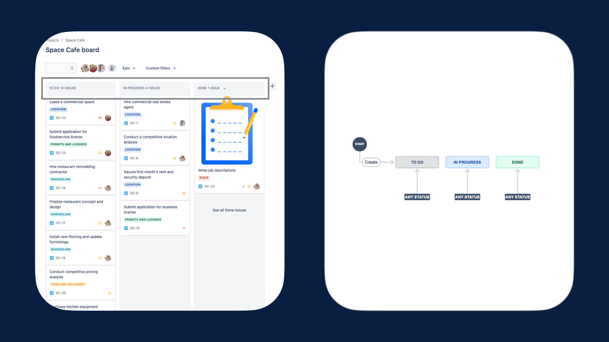Viewport: 609px width, 342px height.
Task: Click the done checkmark icon on SC-23
Action: click(243, 186)
